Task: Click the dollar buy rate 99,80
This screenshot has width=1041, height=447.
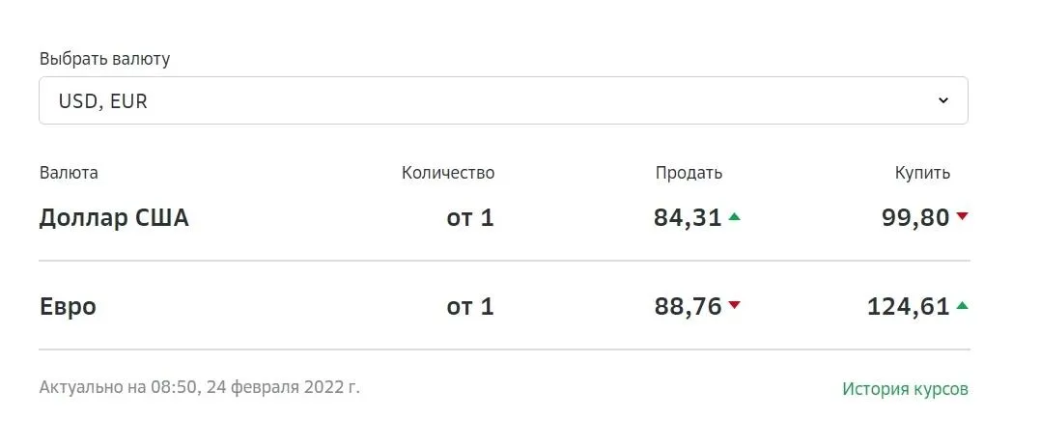Action: [x=915, y=218]
